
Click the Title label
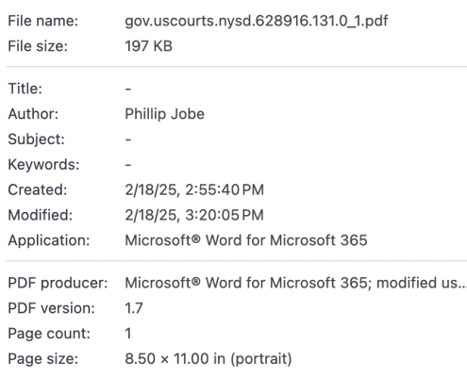click(x=25, y=89)
